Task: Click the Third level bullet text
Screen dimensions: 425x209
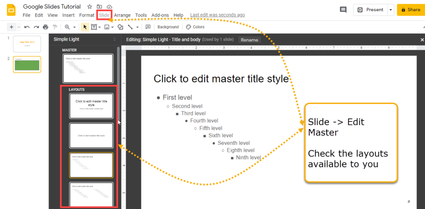Action: pos(193,114)
